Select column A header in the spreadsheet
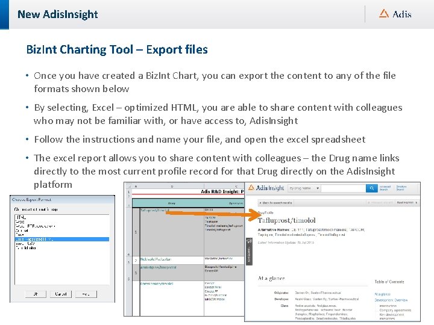 point(136,186)
